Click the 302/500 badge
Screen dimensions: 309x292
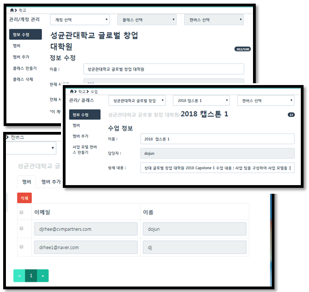(243, 49)
